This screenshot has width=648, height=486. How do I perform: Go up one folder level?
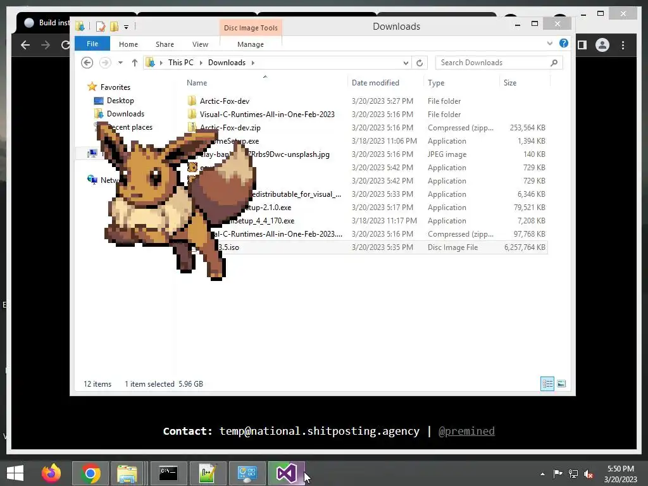pyautogui.click(x=134, y=63)
